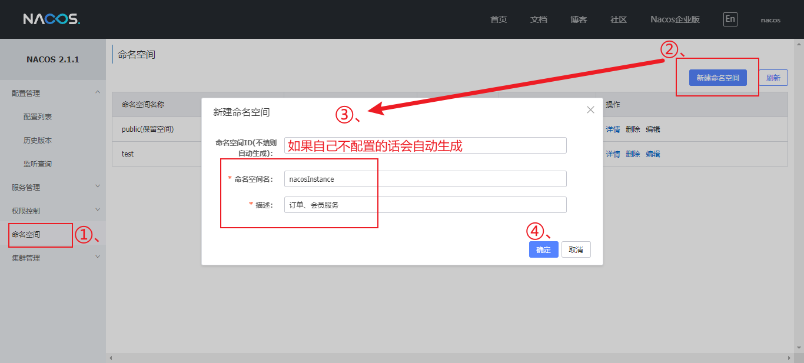Select 监听查询 in sidebar
Screen dimensions: 804x363
pyautogui.click(x=38, y=164)
